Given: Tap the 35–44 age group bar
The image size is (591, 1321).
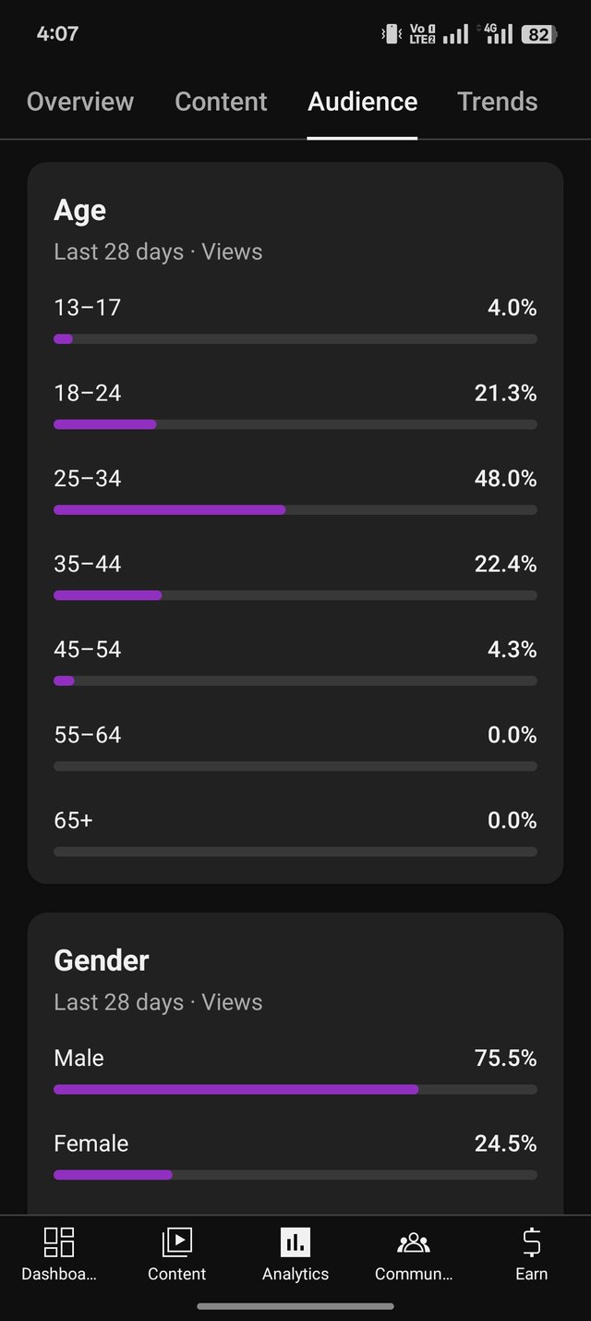Looking at the screenshot, I should (295, 595).
